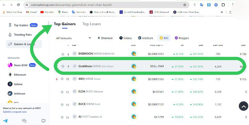
Task: Show more bookmarks with the double chevron
Action: click(222, 12)
